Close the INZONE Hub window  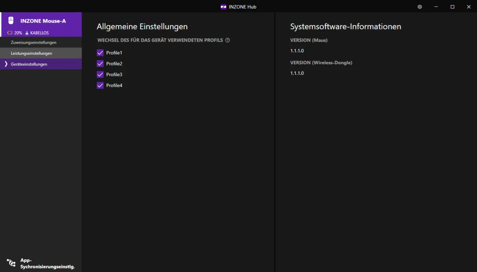coord(469,7)
